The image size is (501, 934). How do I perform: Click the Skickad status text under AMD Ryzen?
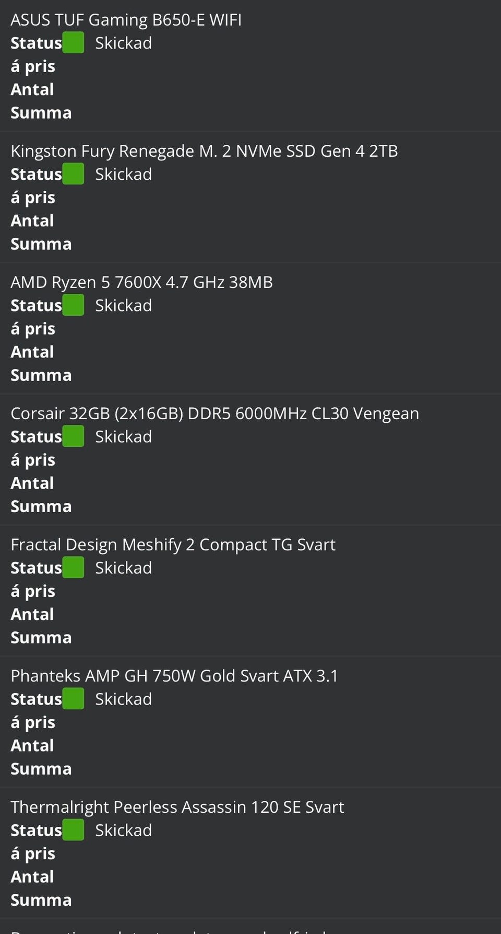tap(123, 305)
